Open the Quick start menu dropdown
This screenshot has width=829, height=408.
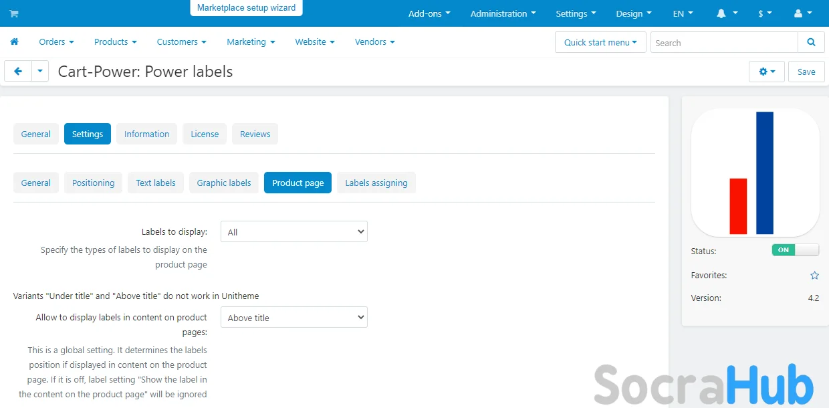[x=600, y=42]
